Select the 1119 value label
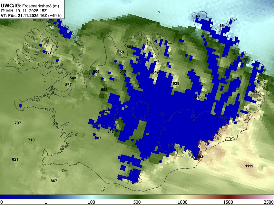This screenshot has height=205, width=274. click(x=249, y=166)
